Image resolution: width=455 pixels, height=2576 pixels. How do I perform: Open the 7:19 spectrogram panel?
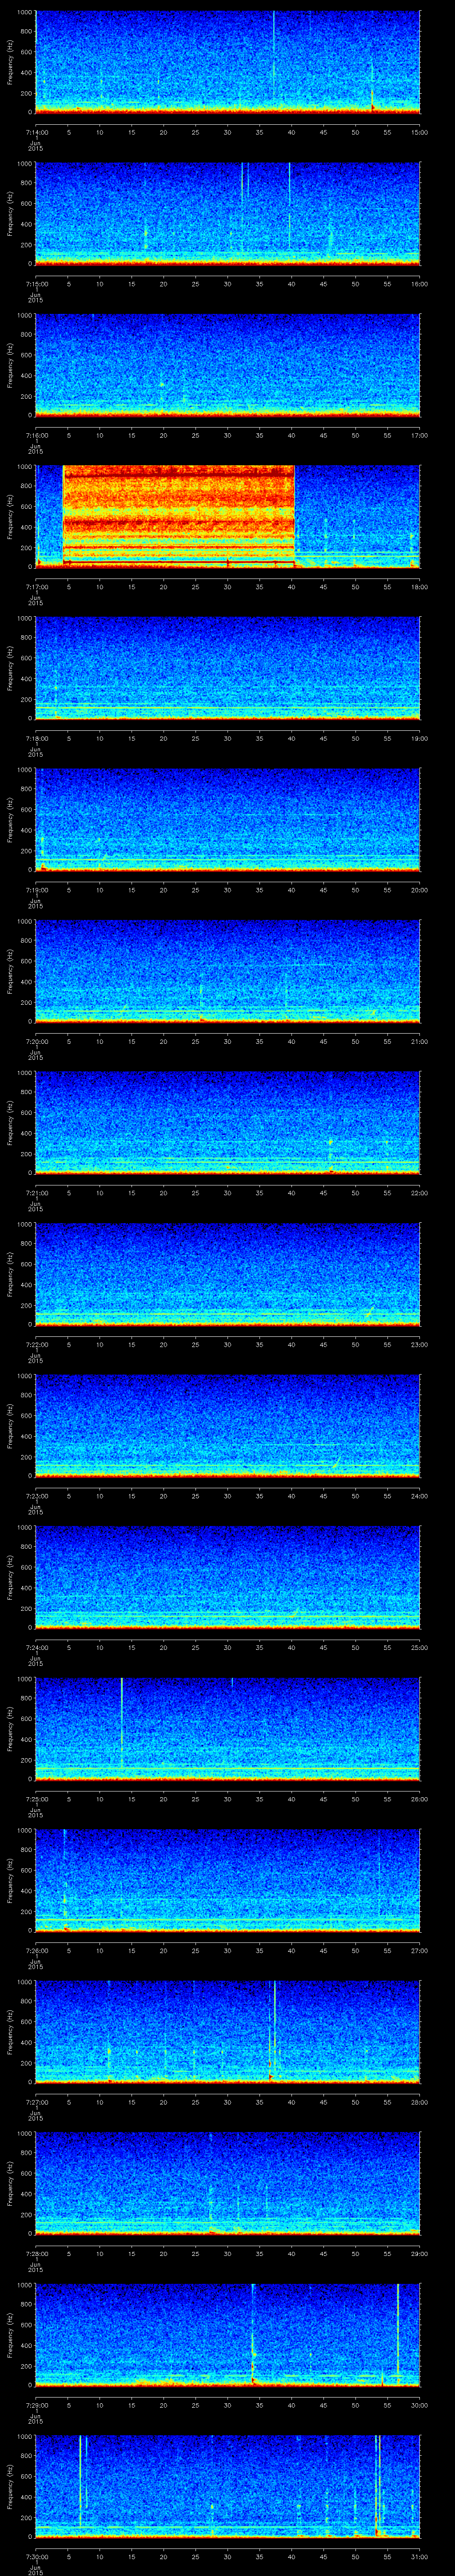(x=227, y=819)
